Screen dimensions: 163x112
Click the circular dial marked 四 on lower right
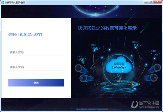[154, 78]
